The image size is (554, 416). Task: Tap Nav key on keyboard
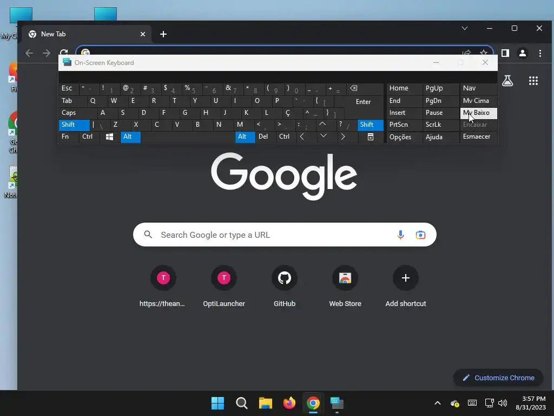pos(478,88)
